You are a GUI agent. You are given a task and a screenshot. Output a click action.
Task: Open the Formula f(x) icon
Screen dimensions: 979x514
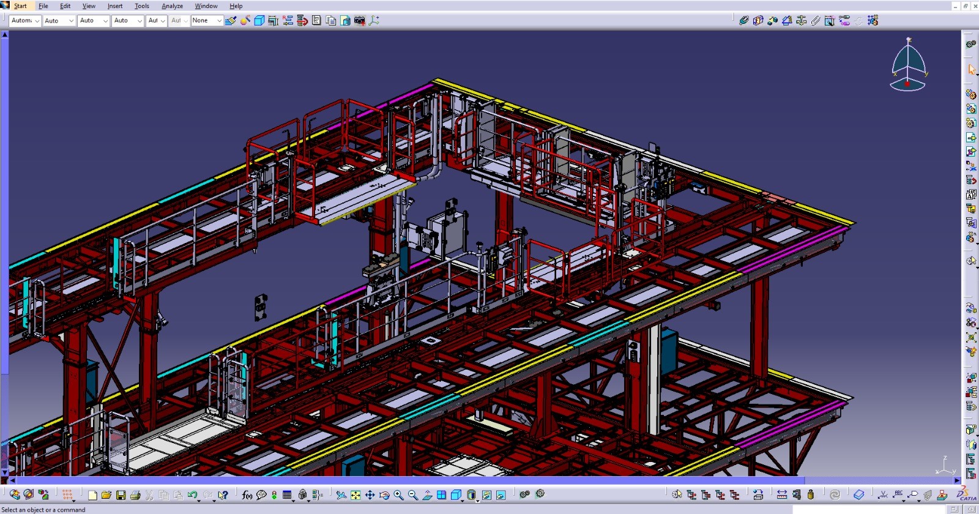point(247,495)
